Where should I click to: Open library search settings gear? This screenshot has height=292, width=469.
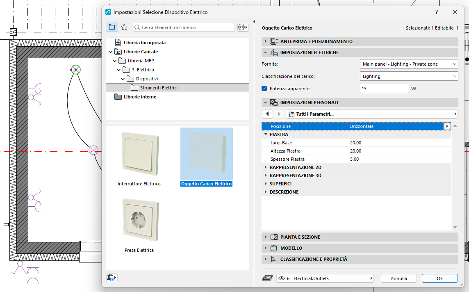click(x=243, y=27)
